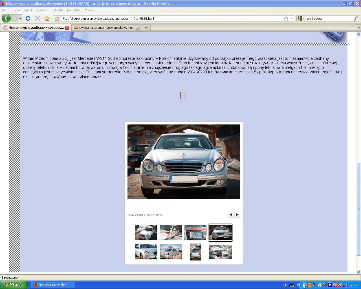Screen dimensions: 361x289
Task: Open the address bar history dropdown
Action: [292, 19]
